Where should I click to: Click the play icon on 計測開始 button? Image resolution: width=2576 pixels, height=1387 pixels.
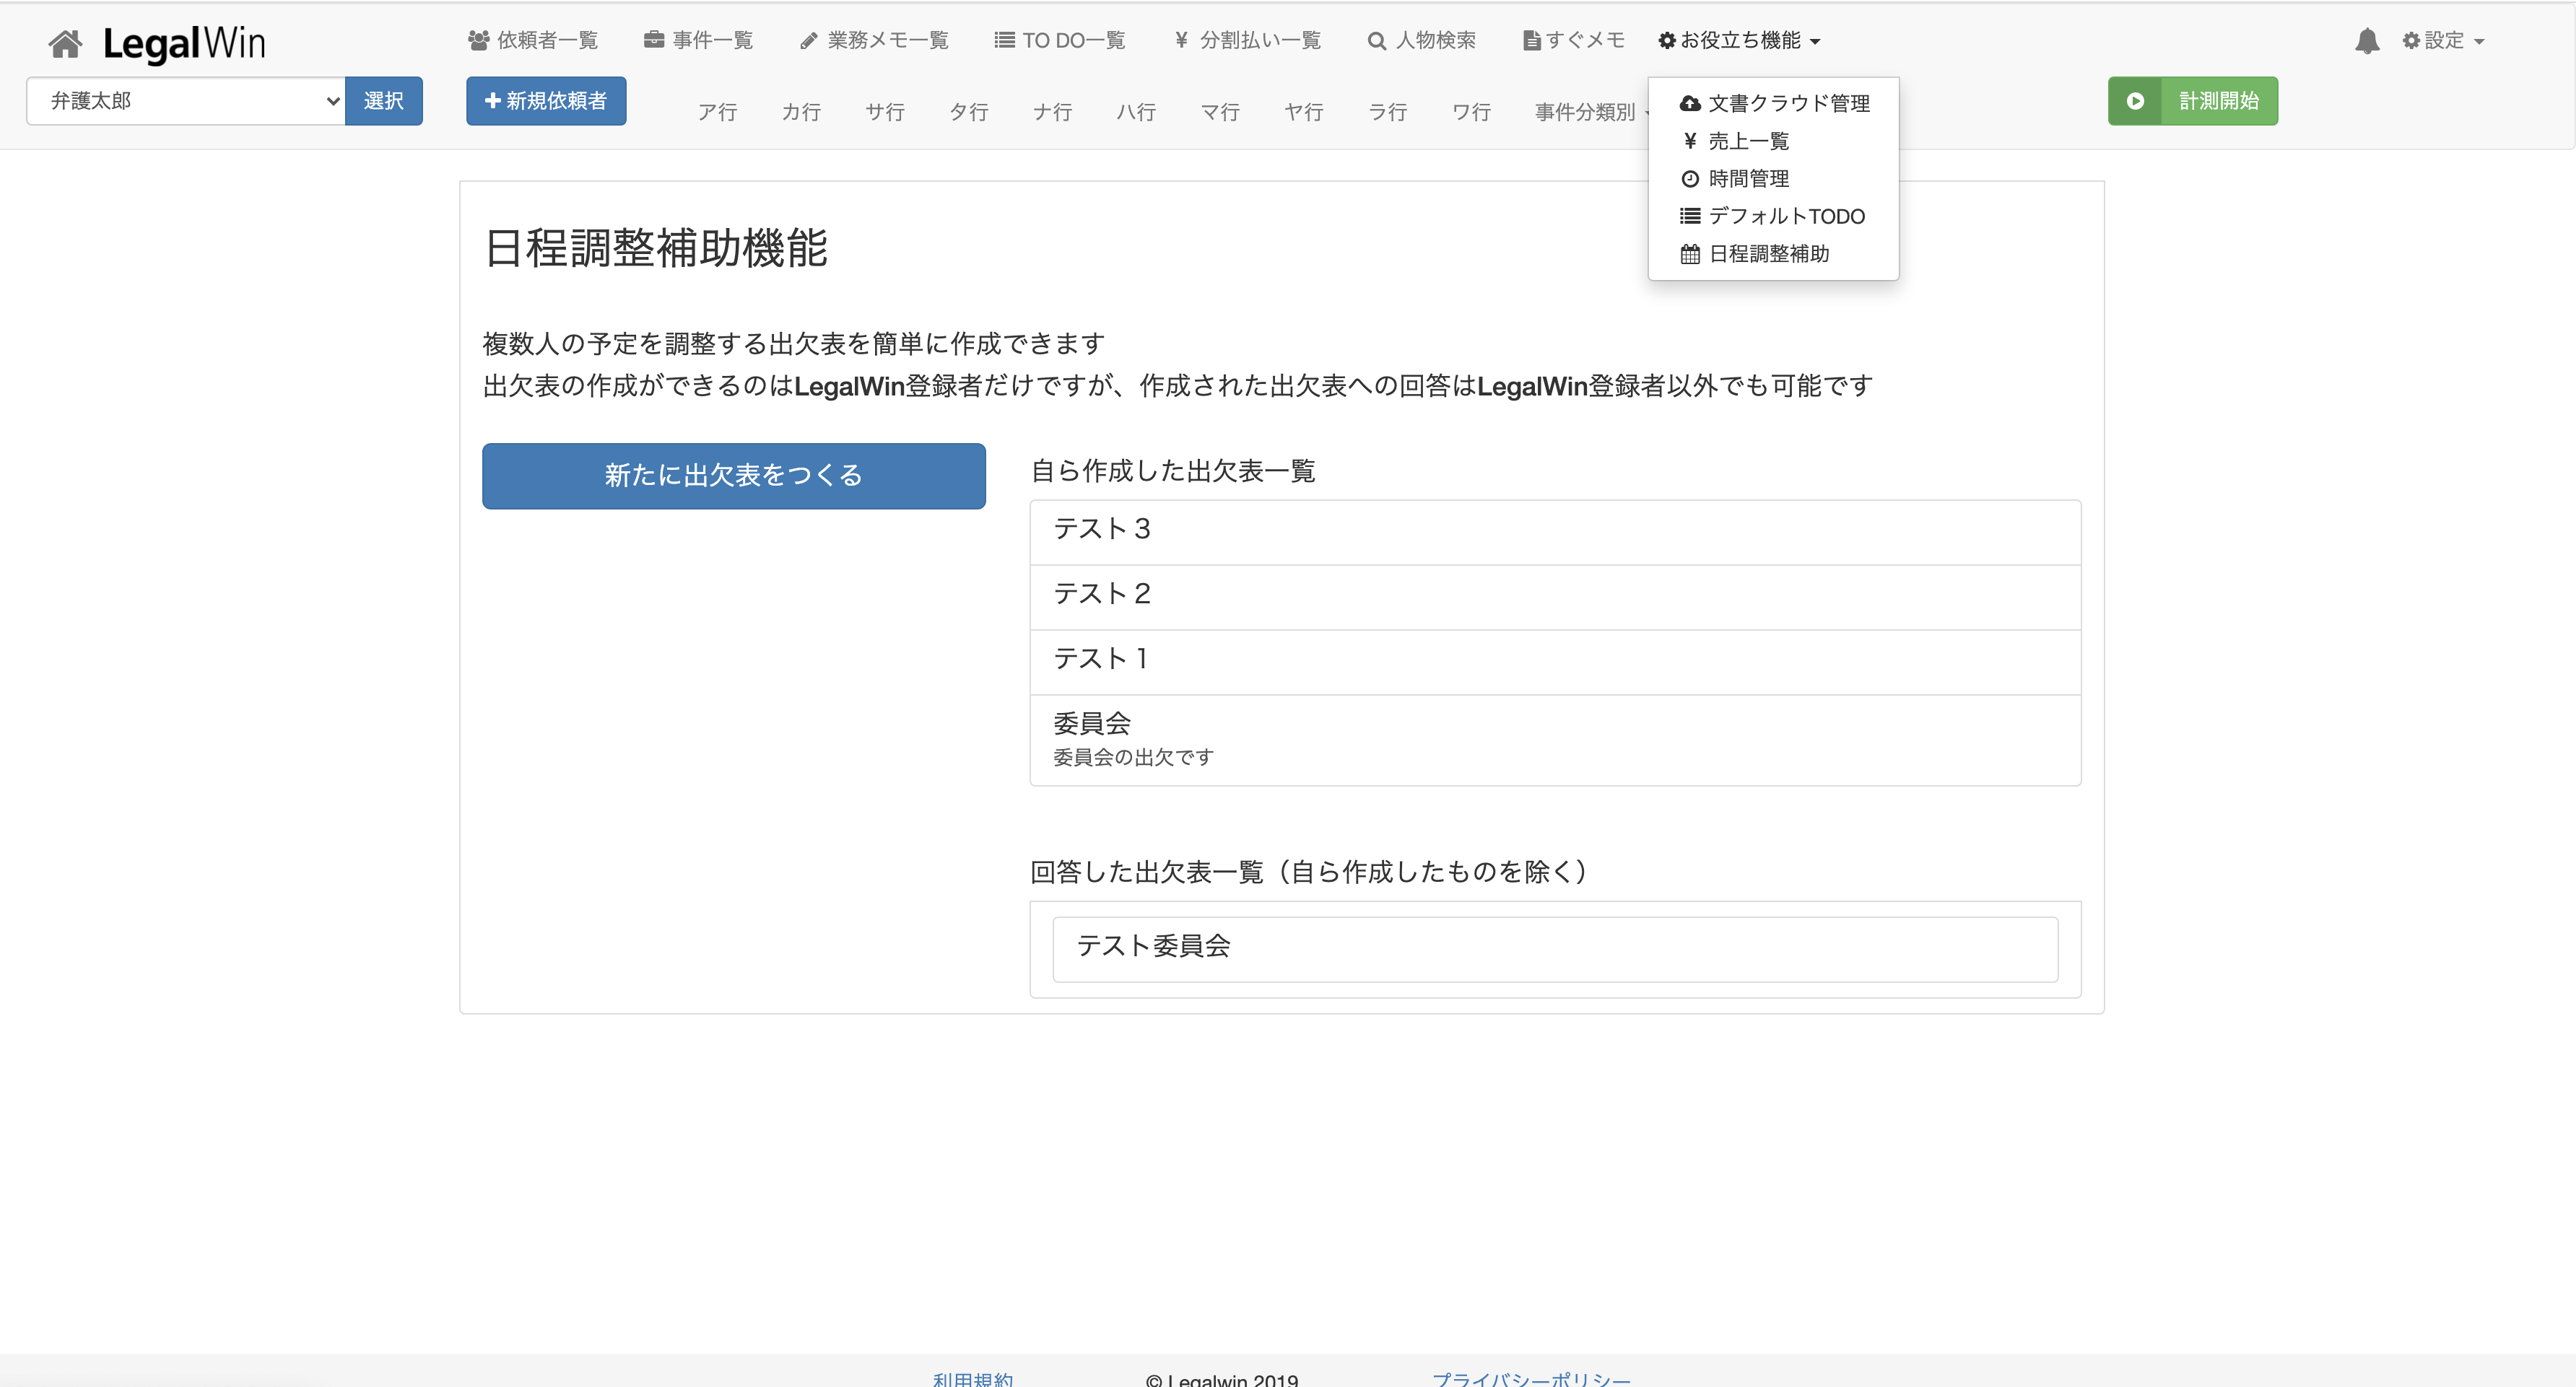(x=2135, y=101)
